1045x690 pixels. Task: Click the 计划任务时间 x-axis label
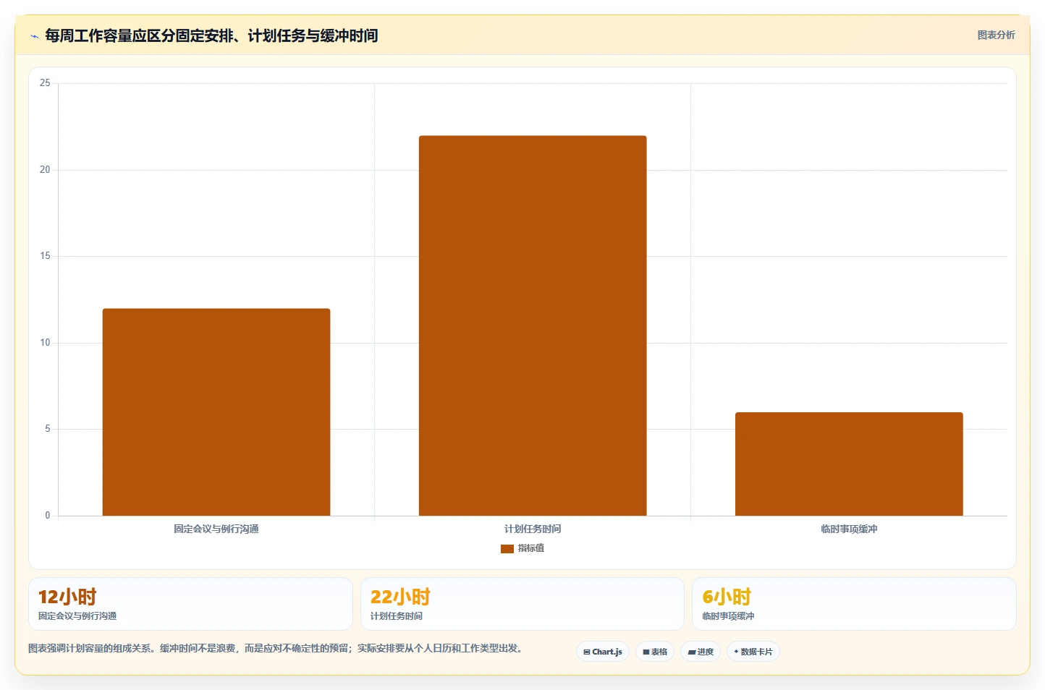533,529
